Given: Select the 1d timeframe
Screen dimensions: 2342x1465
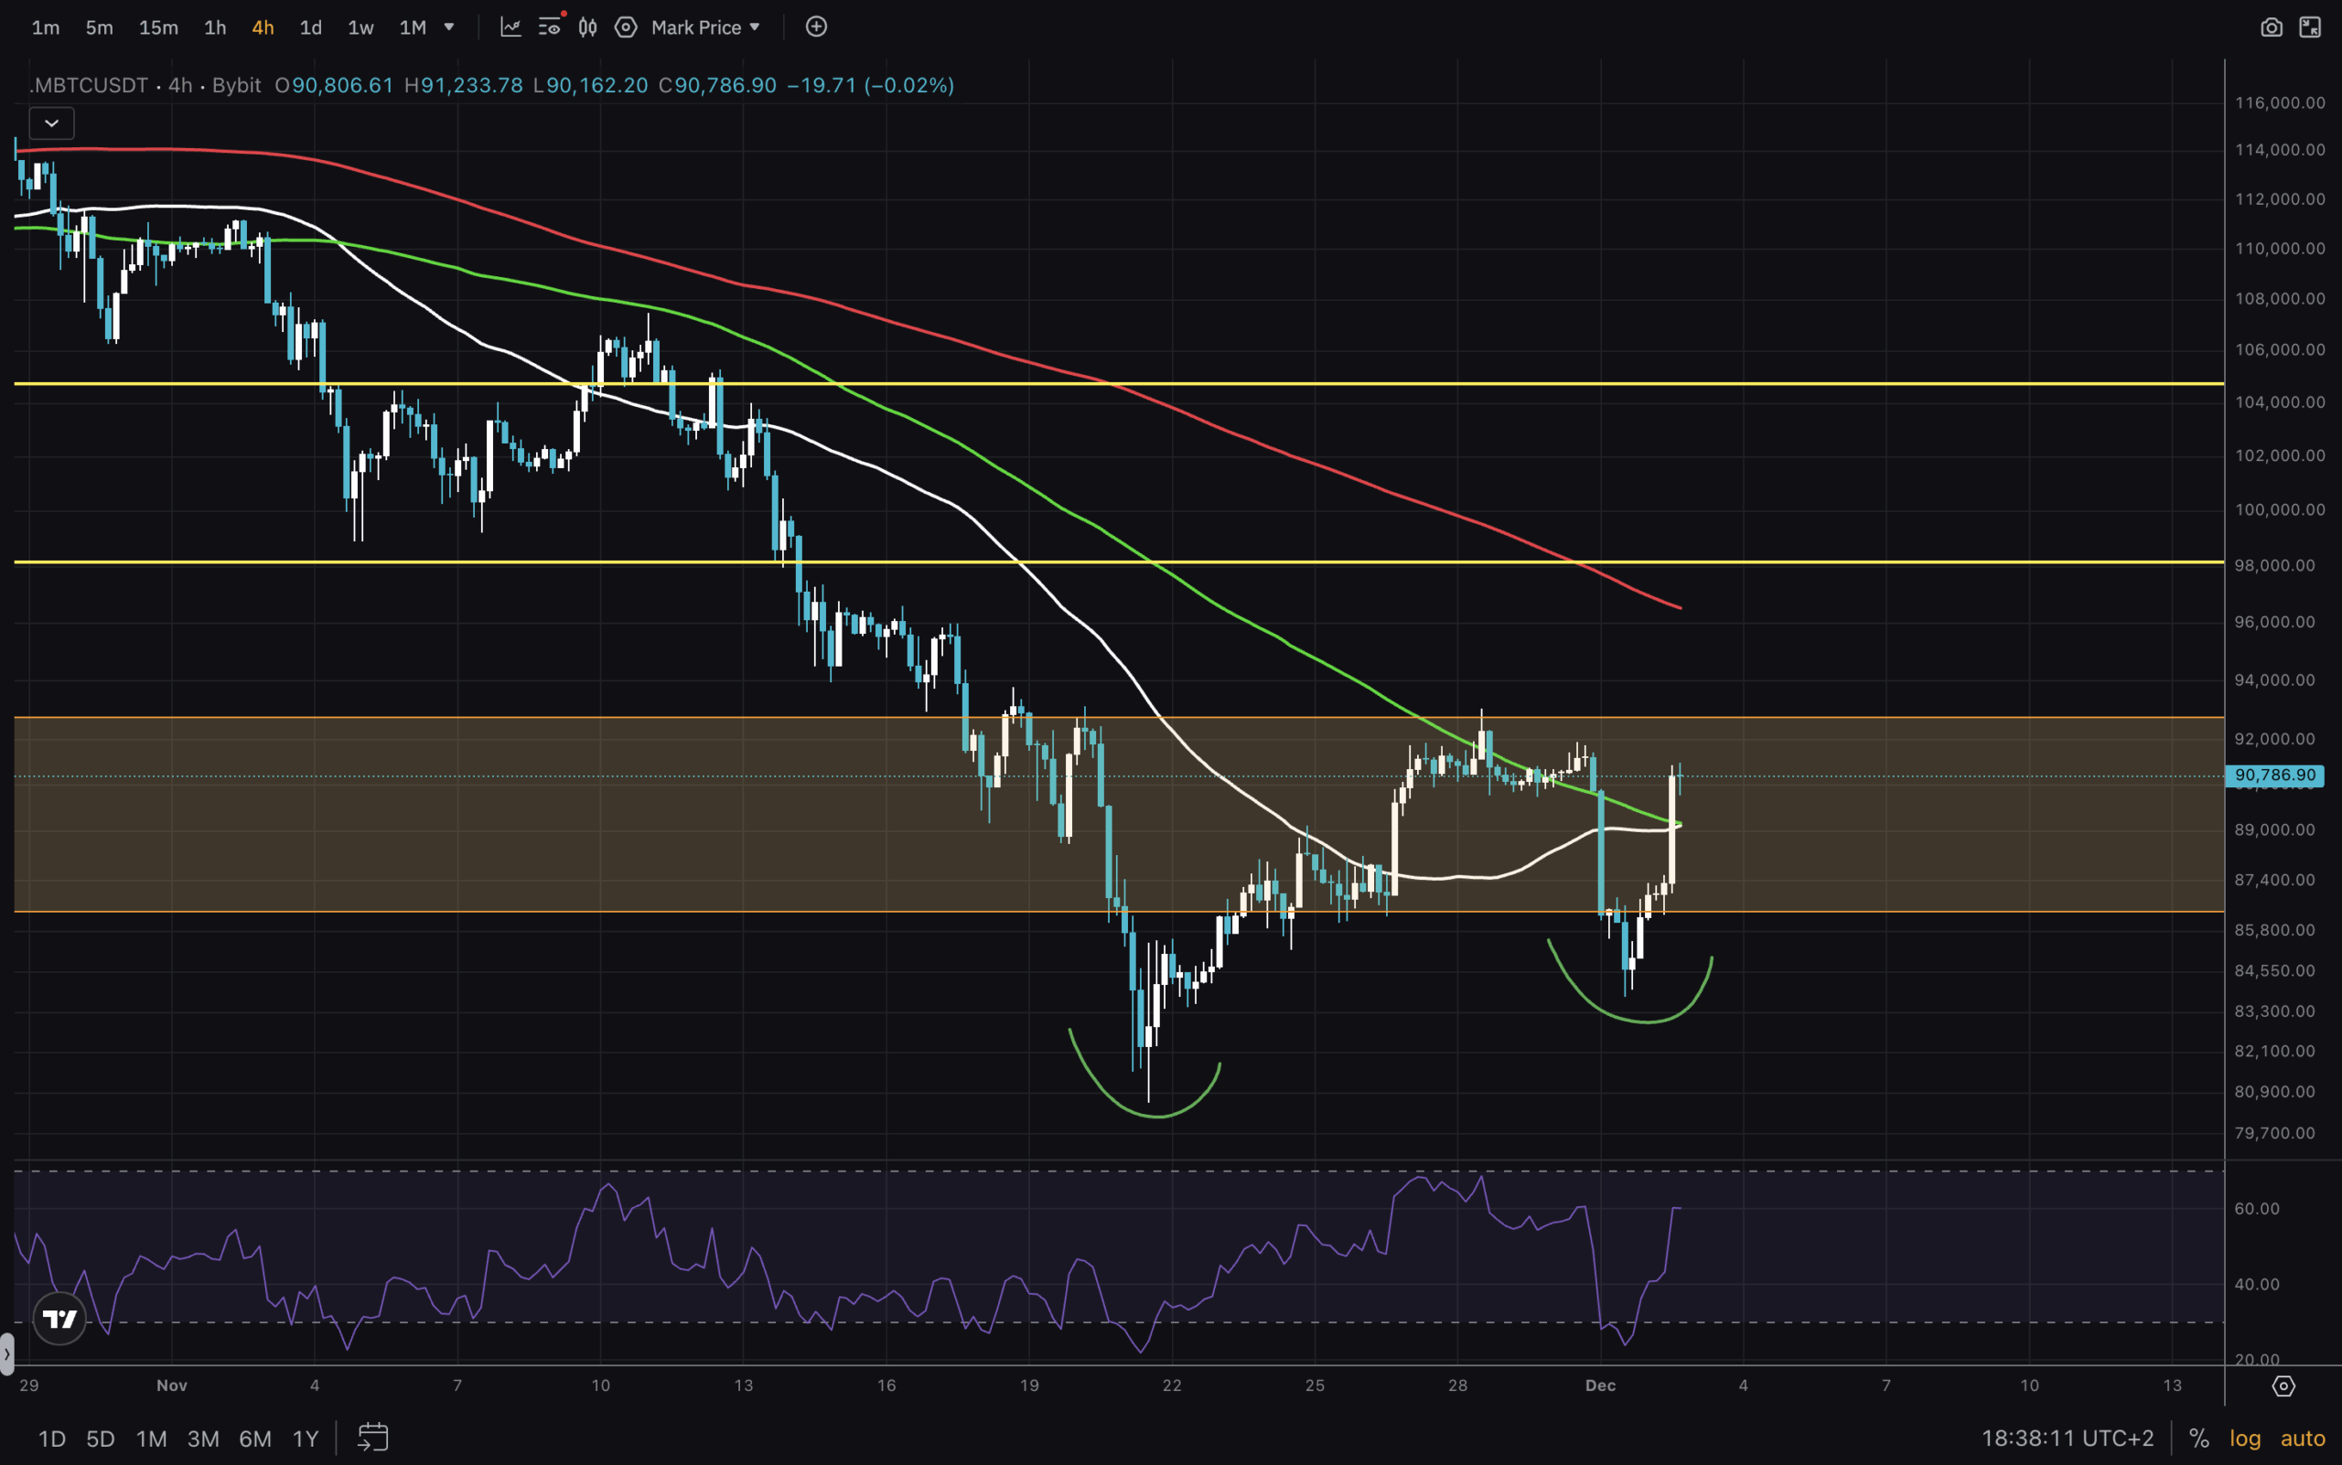Looking at the screenshot, I should [310, 27].
